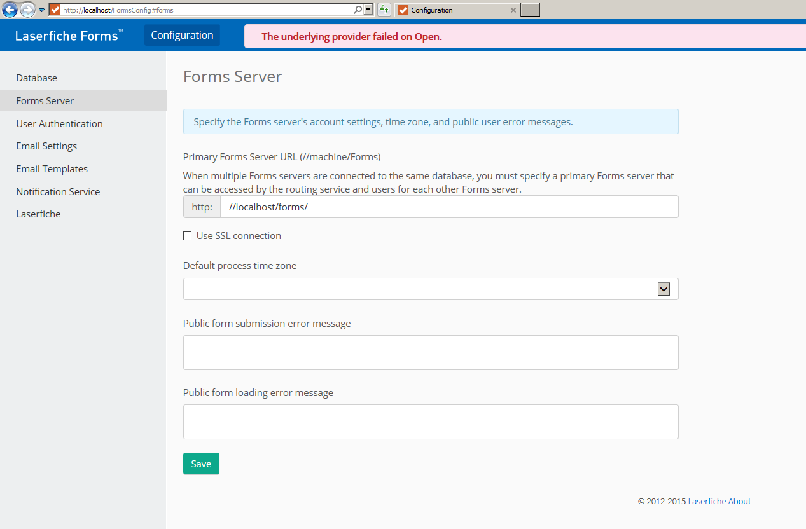Open the Default process time zone dropdown
Screen dimensions: 806x529
(x=431, y=289)
